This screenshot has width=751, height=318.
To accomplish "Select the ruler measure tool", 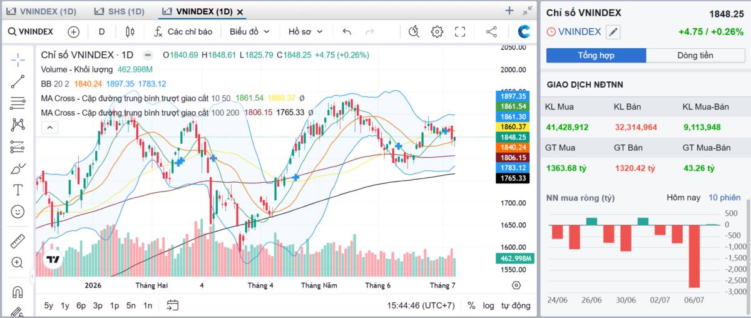I will pos(18,241).
